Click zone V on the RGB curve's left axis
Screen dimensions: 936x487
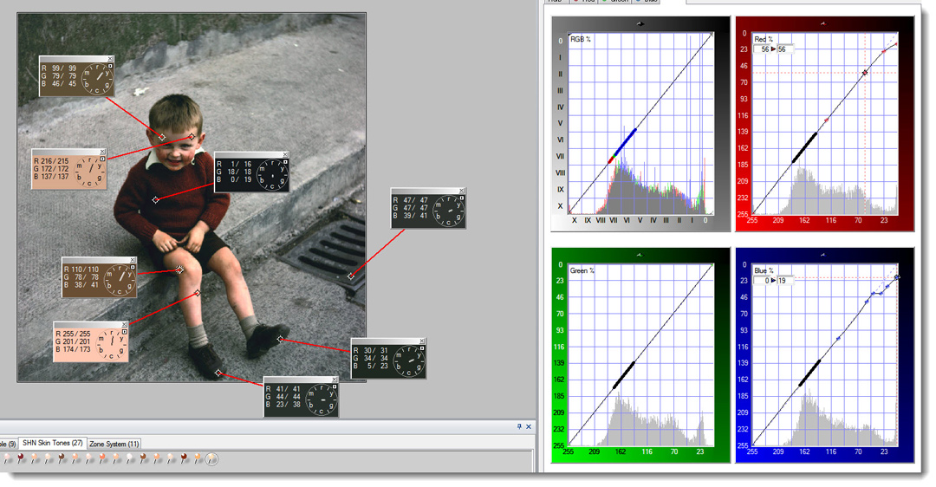coord(560,124)
